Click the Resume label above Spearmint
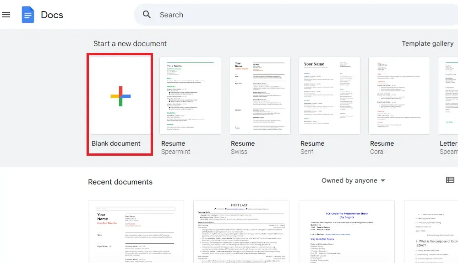Screen dimensions: 458x263 coord(173,143)
